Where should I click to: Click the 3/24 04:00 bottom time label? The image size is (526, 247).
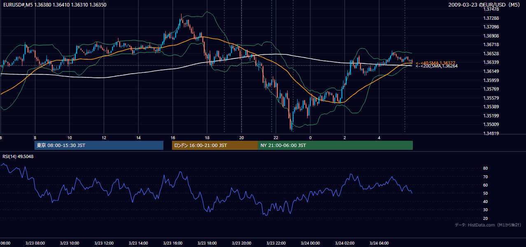point(379,243)
